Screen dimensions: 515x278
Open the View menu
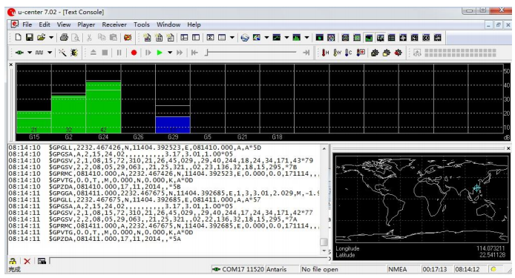(x=64, y=24)
